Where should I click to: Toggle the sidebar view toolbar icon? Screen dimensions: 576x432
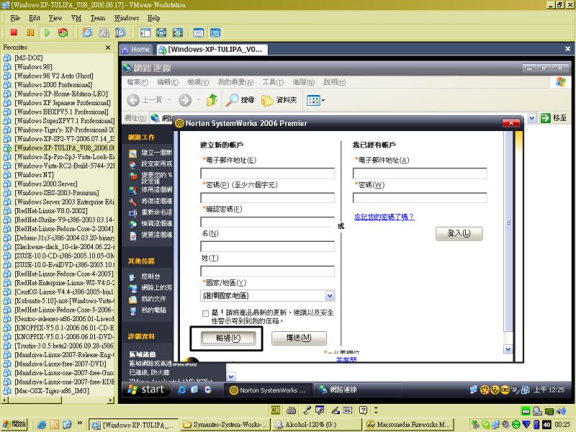pos(145,32)
